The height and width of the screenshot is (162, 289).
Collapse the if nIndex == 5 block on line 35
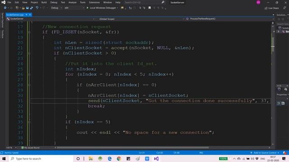(29, 122)
